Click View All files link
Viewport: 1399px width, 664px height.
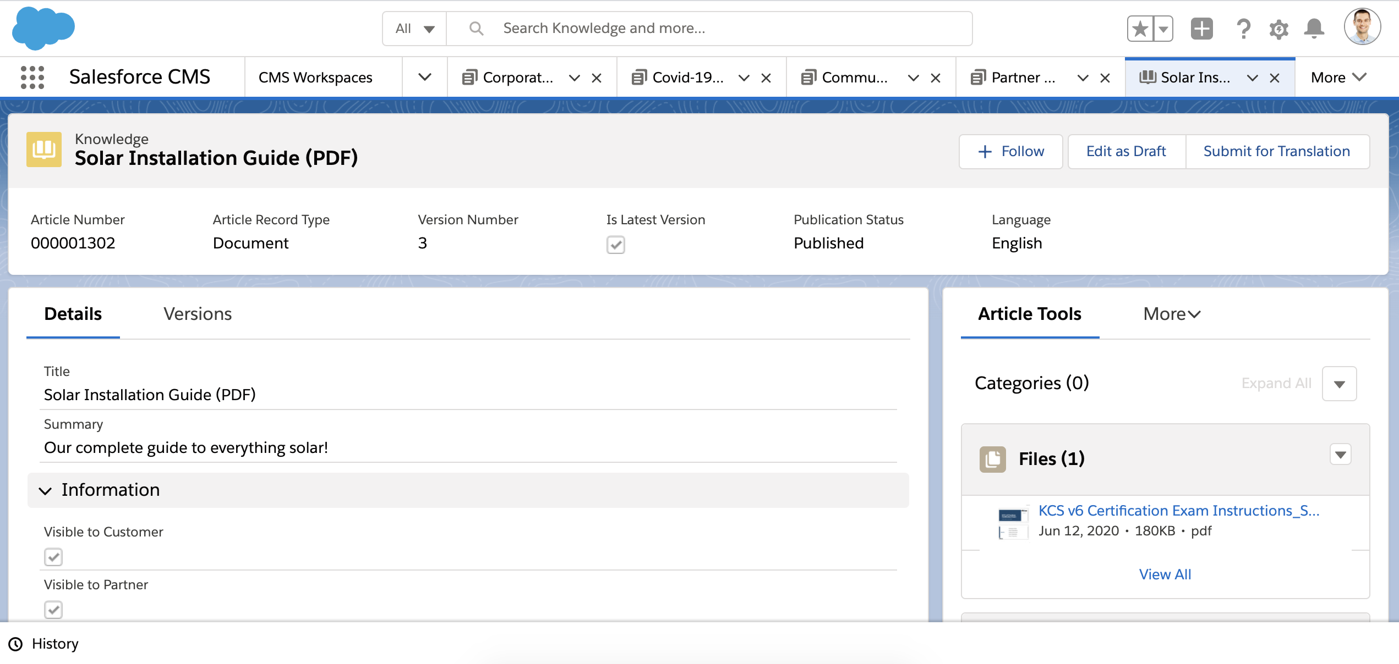[1165, 574]
